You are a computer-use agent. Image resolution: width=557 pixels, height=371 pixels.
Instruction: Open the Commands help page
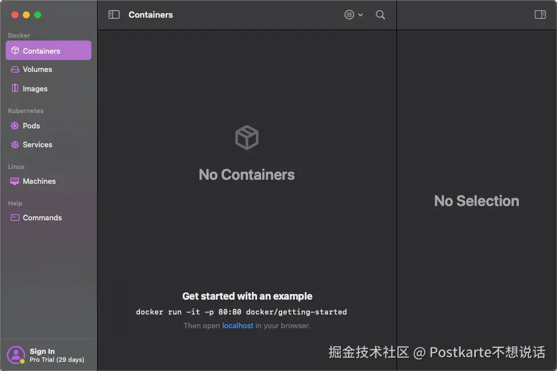click(49, 217)
